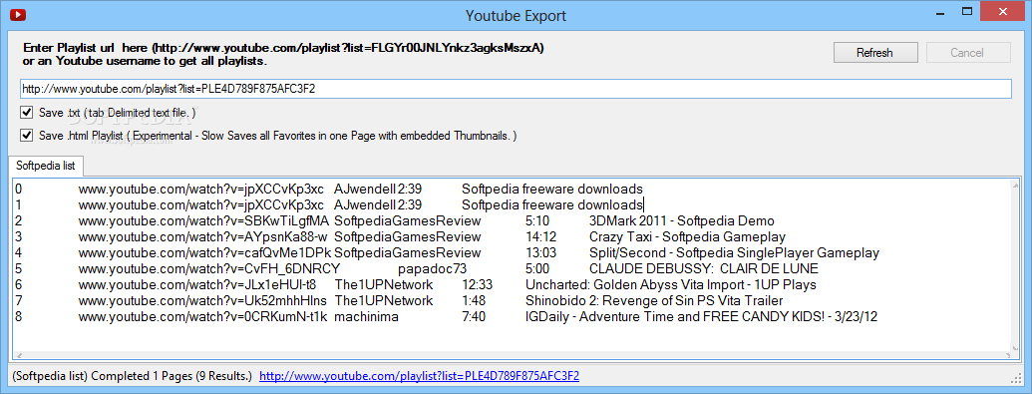Click the uploader name papadoc73
Screen dimensions: 1032x394
[433, 268]
